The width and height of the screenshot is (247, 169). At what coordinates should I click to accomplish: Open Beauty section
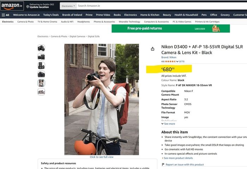pyautogui.click(x=167, y=15)
